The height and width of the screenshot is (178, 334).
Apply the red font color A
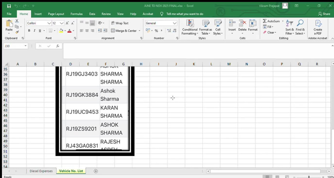69,31
